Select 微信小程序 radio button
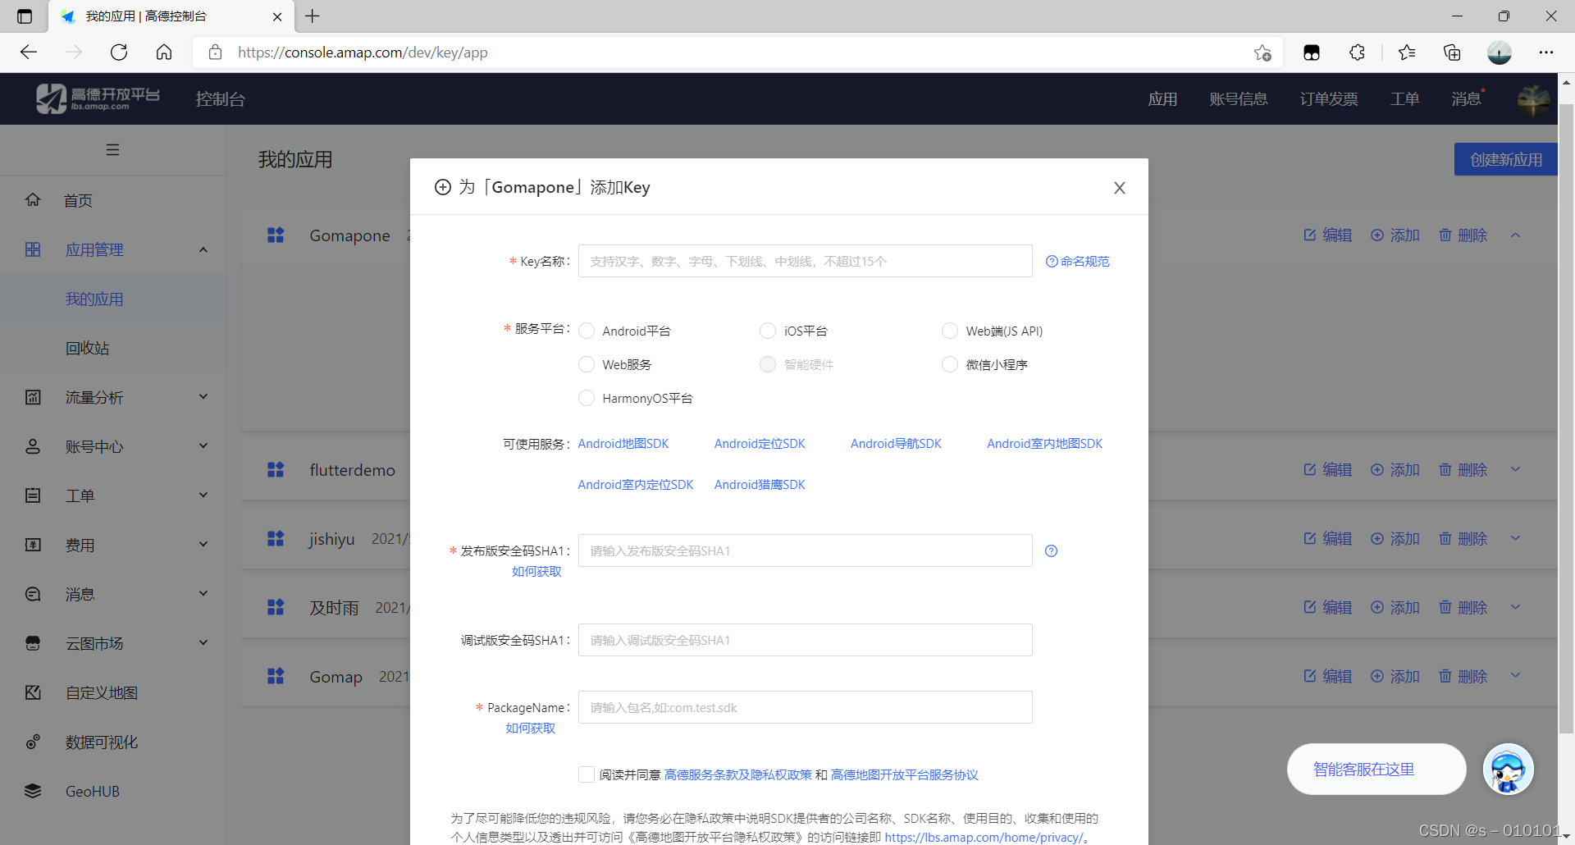This screenshot has width=1575, height=845. coord(950,364)
